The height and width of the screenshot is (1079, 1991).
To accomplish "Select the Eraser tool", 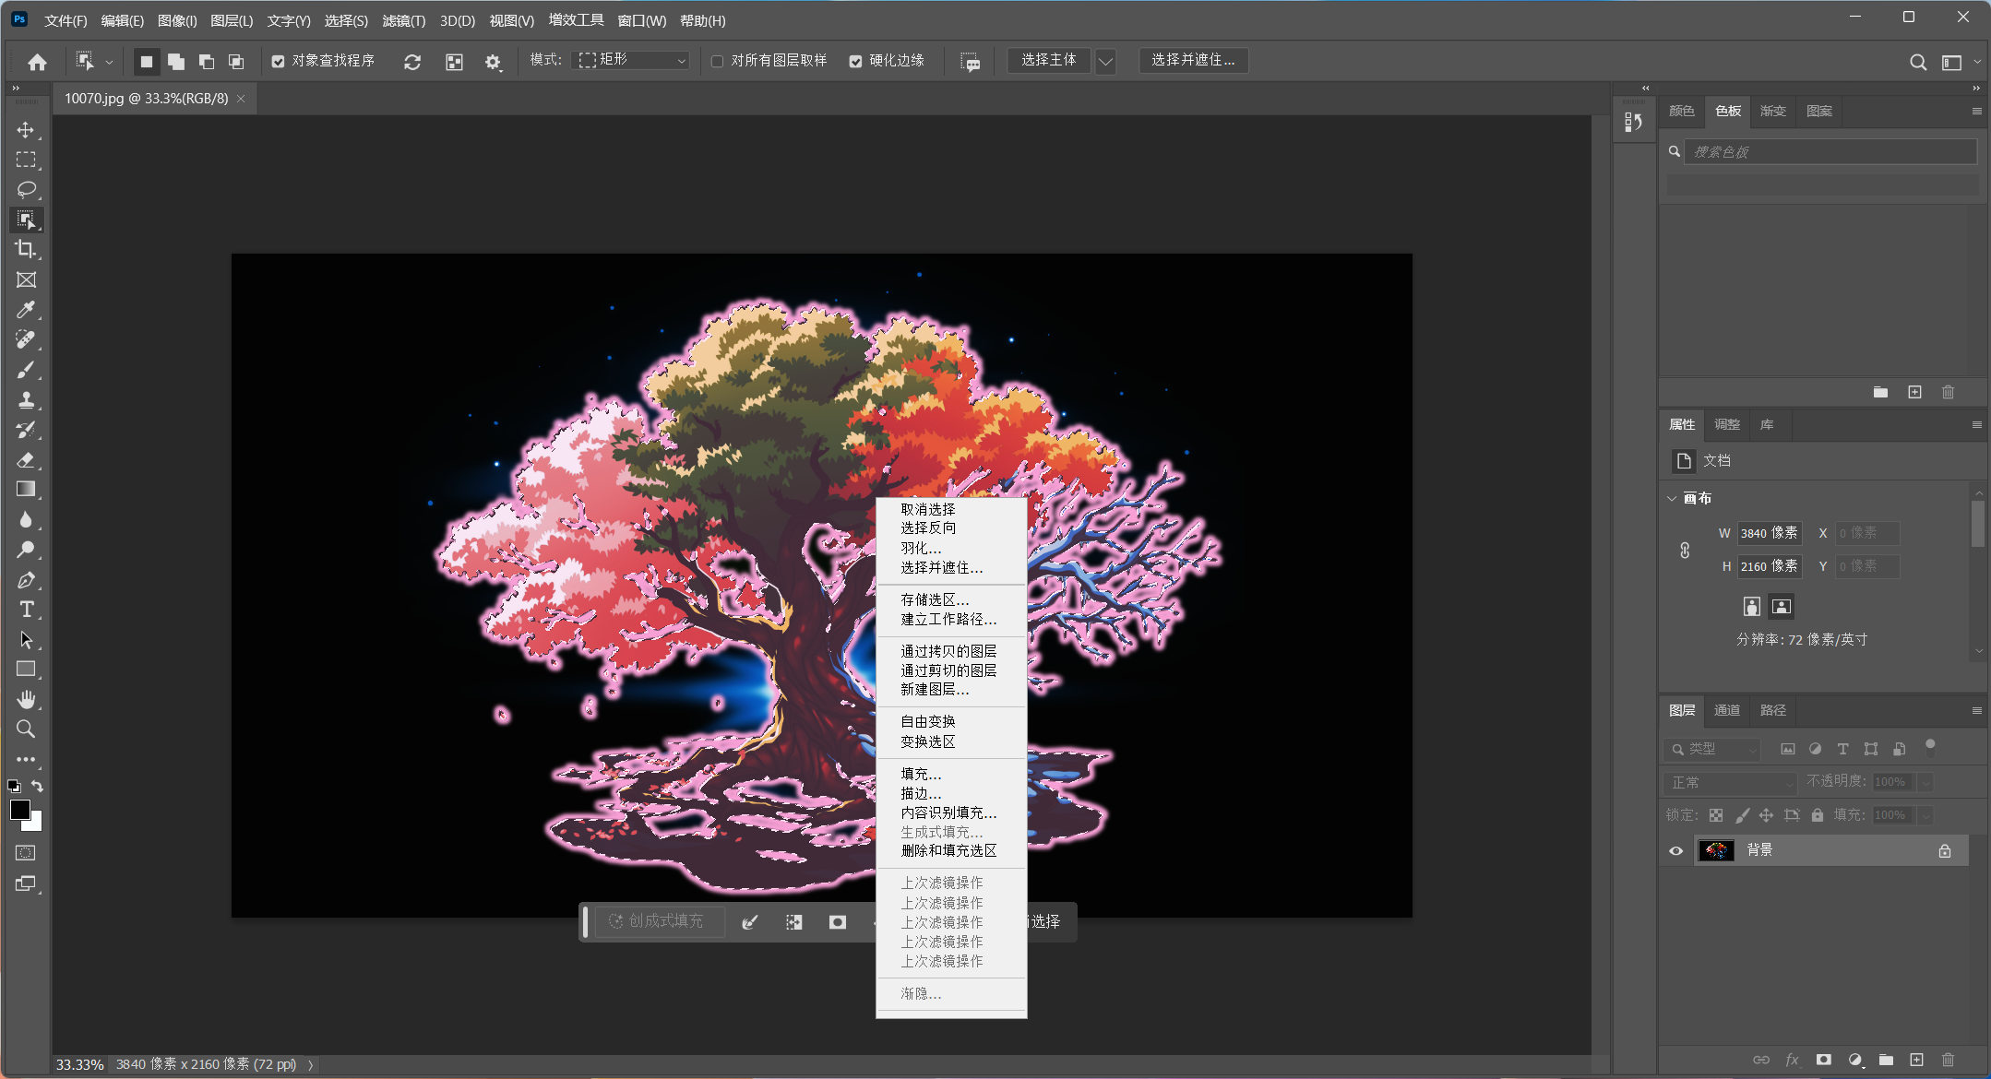I will (26, 459).
